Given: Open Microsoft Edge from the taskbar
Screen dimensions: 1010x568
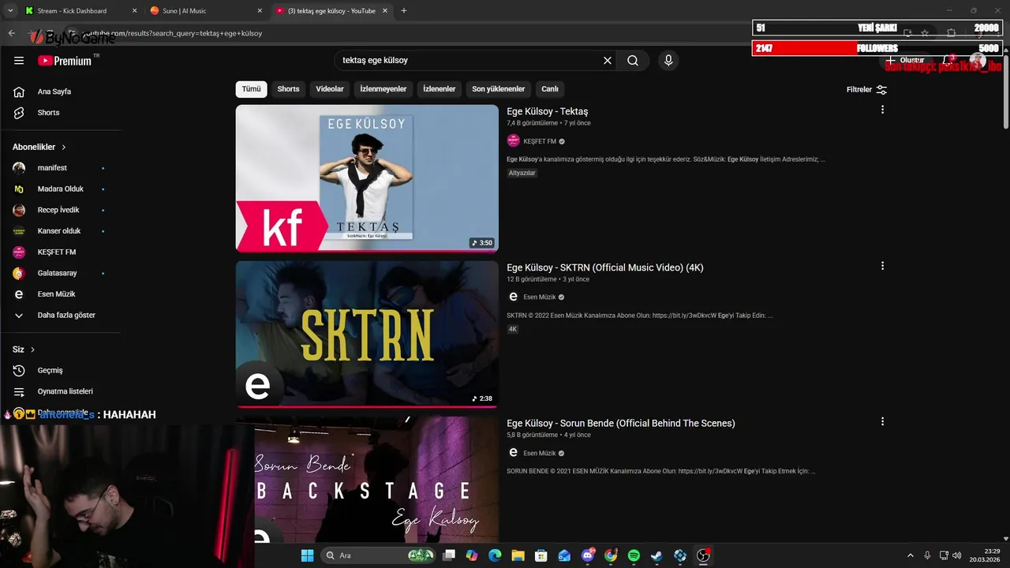Looking at the screenshot, I should pos(495,555).
